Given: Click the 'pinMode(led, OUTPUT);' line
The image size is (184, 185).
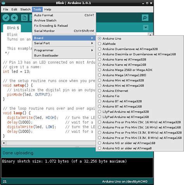Looking at the screenshot, I should pyautogui.click(x=30, y=94).
